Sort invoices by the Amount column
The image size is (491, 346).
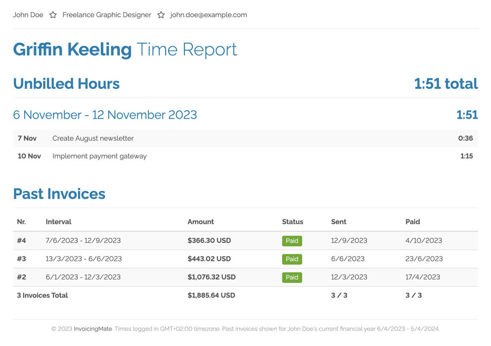click(200, 222)
